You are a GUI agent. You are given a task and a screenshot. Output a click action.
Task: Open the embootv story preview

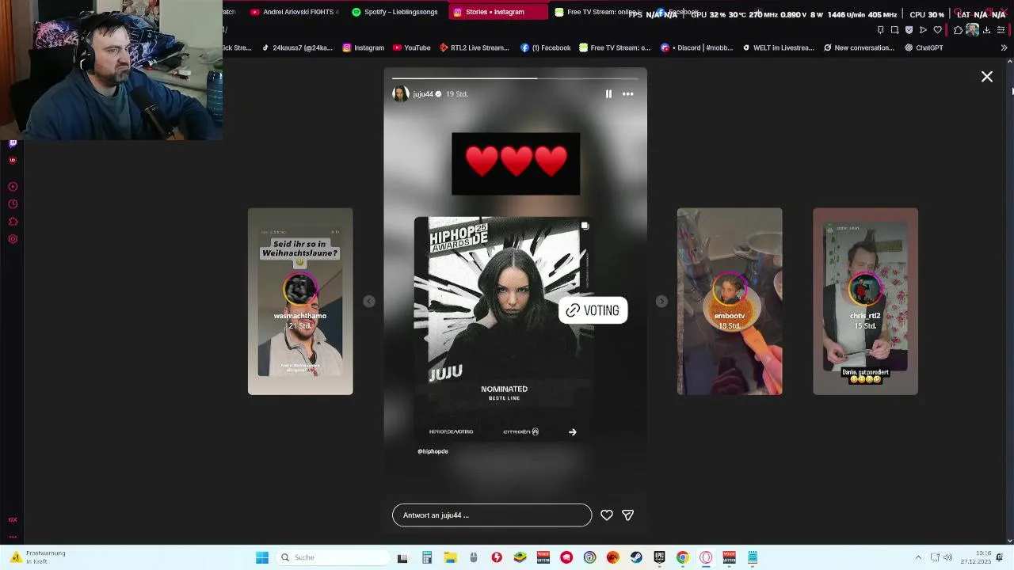coord(730,302)
